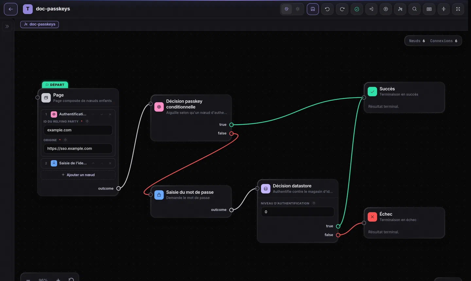471x281 pixels.
Task: Reset canvas zoom with the reset icon
Action: point(71,280)
